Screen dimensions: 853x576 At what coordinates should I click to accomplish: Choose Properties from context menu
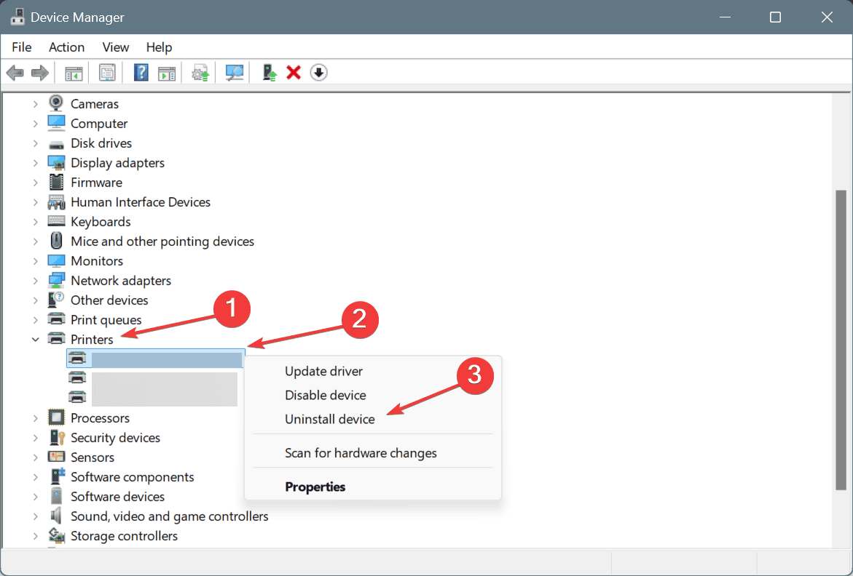tap(373, 487)
